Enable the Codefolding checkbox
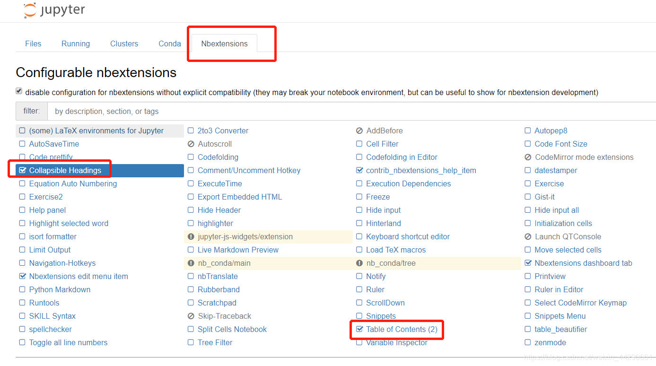656x366 pixels. click(191, 157)
